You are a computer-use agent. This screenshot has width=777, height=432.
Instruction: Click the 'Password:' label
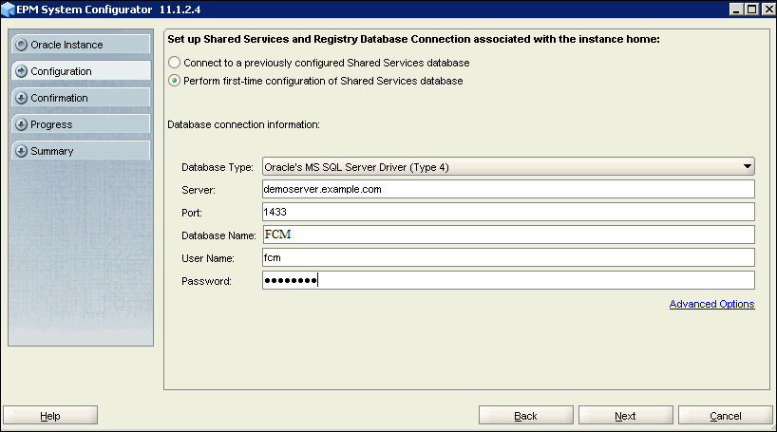206,281
